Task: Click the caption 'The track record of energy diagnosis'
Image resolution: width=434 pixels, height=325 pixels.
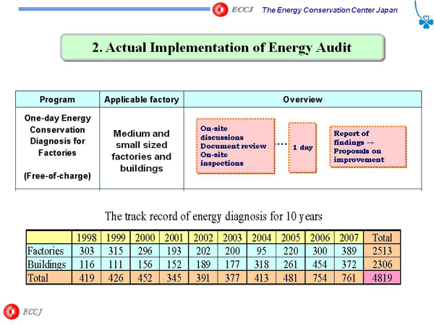Action: point(213,217)
